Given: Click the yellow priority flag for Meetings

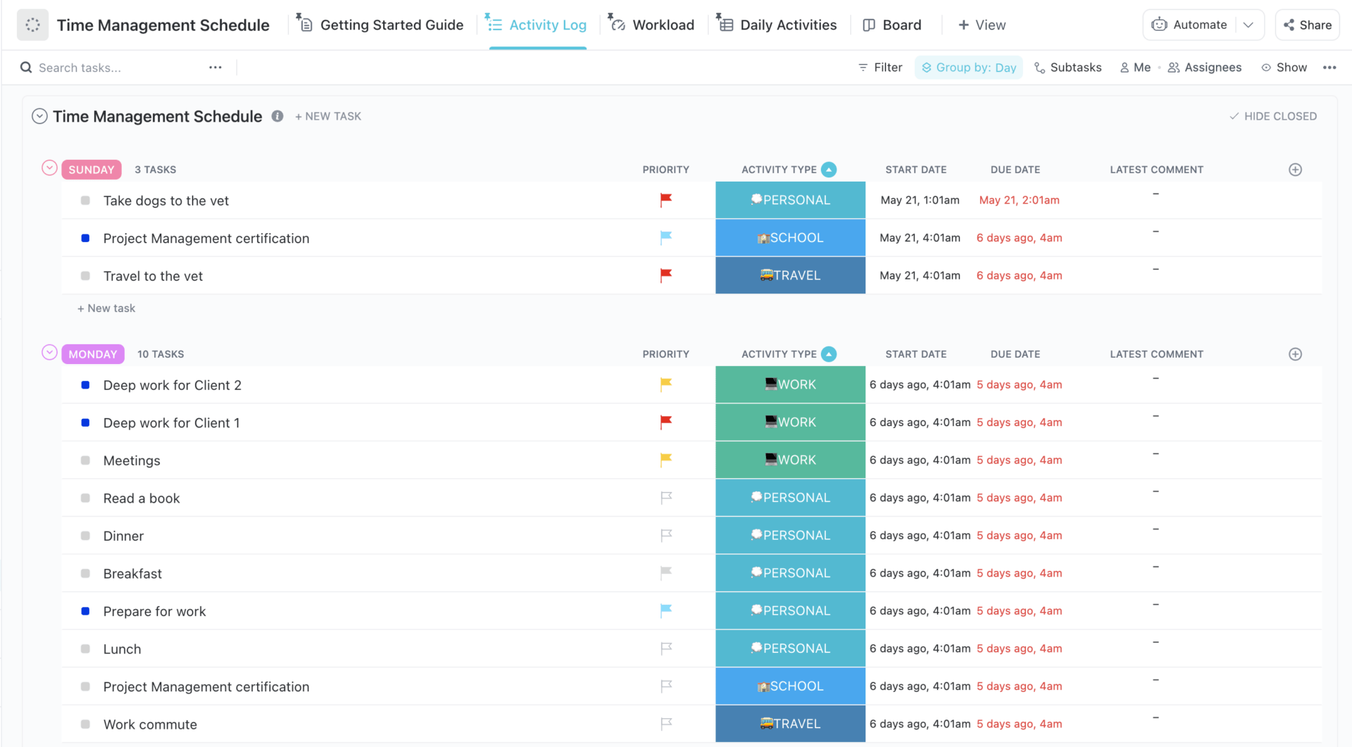Looking at the screenshot, I should (x=665, y=460).
